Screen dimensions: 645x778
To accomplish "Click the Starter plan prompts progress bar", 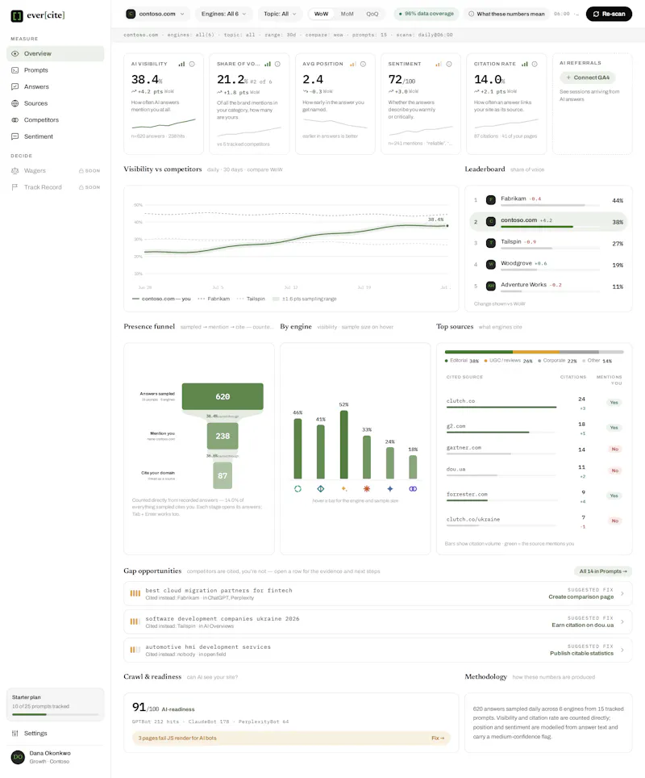I will click(55, 714).
